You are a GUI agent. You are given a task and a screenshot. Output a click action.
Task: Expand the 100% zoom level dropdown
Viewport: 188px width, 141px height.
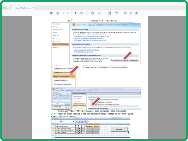point(104,13)
